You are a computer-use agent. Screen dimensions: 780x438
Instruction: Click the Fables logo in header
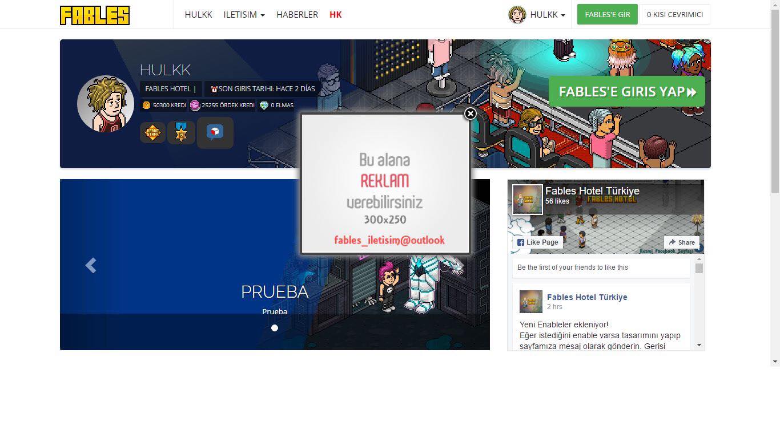tap(95, 15)
